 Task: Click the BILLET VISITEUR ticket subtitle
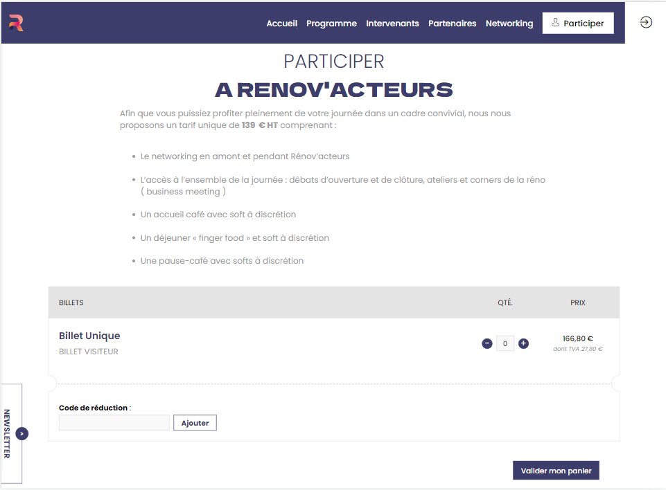click(88, 352)
